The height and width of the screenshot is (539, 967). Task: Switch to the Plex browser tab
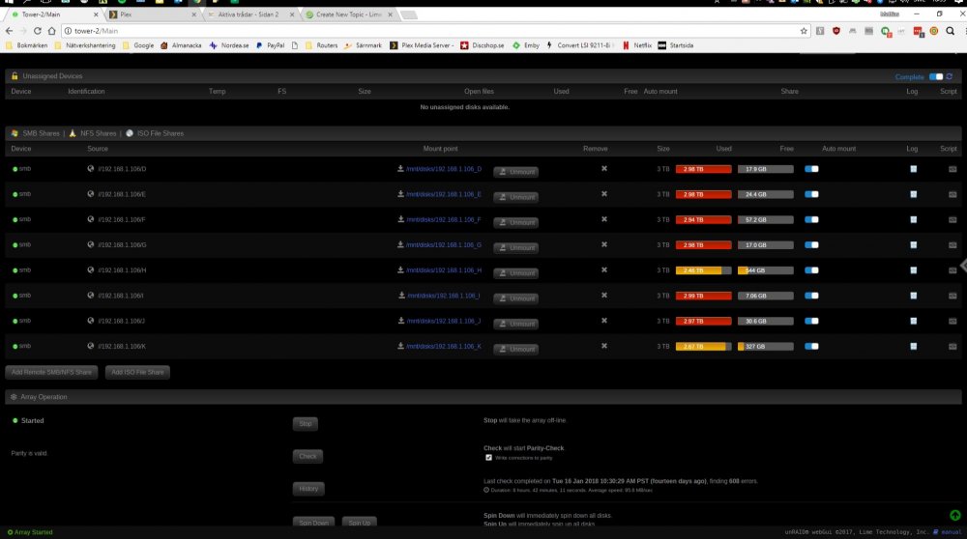[x=153, y=14]
